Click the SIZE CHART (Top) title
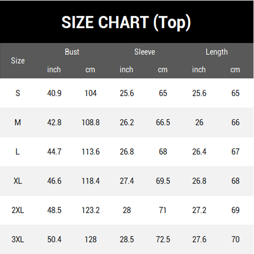Image resolution: width=254 pixels, height=254 pixels. point(126,22)
